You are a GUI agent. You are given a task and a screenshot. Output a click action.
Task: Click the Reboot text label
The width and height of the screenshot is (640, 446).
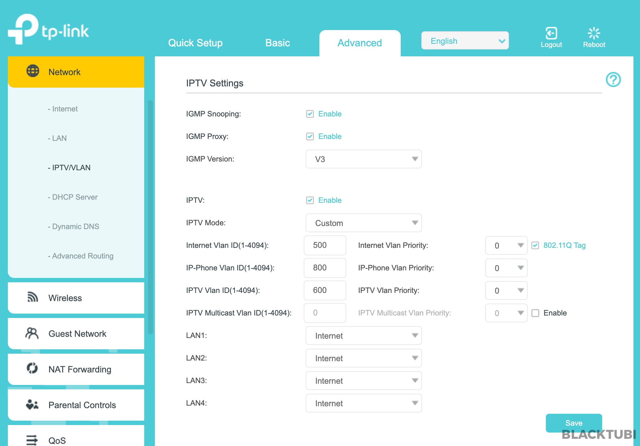point(594,45)
